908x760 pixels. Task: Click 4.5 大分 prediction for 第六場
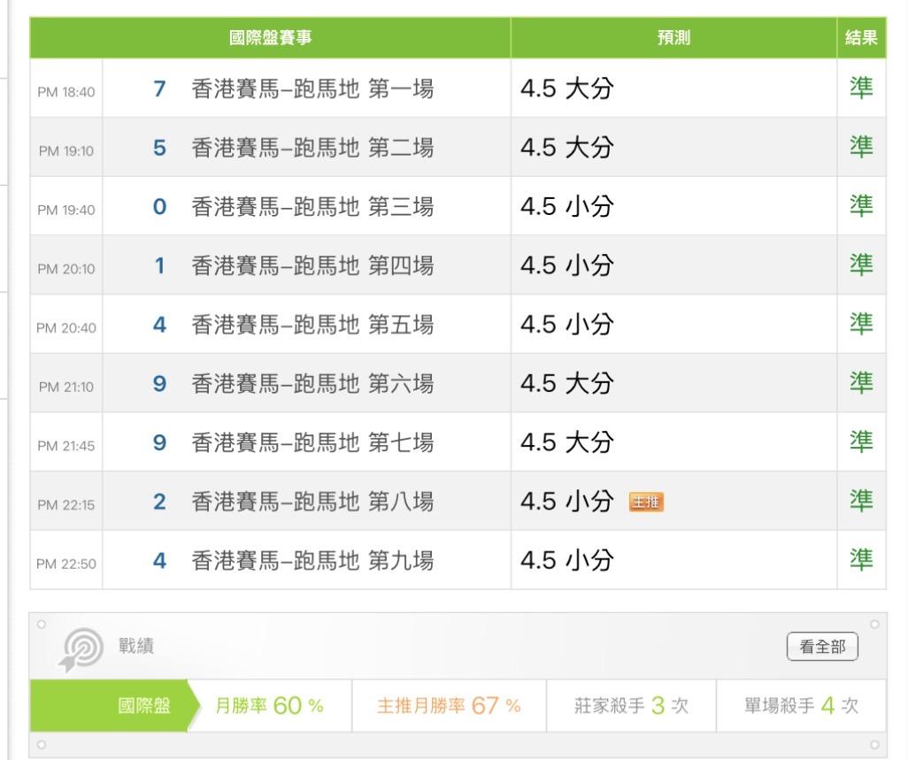[566, 383]
